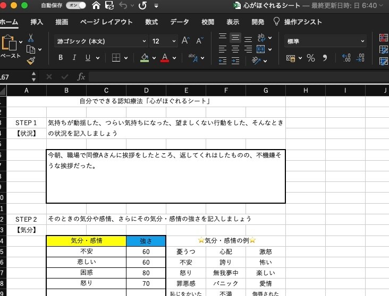Click the Paste clipboard icon
The width and height of the screenshot is (389, 296).
pyautogui.click(x=9, y=42)
